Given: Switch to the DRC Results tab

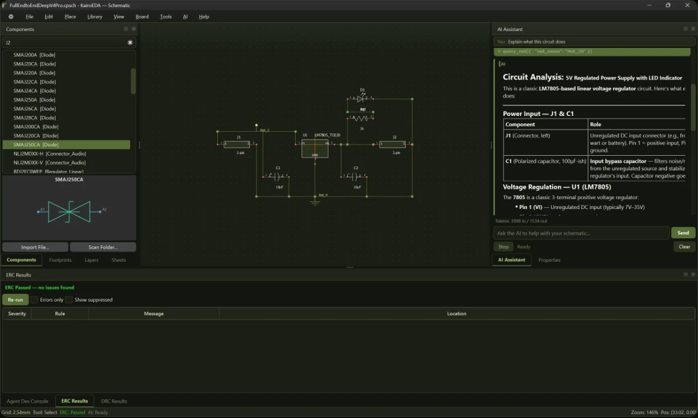Looking at the screenshot, I should point(114,401).
